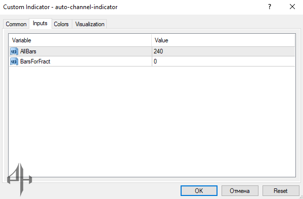
Task: Click the Отмена cancel button
Action: pyautogui.click(x=240, y=191)
